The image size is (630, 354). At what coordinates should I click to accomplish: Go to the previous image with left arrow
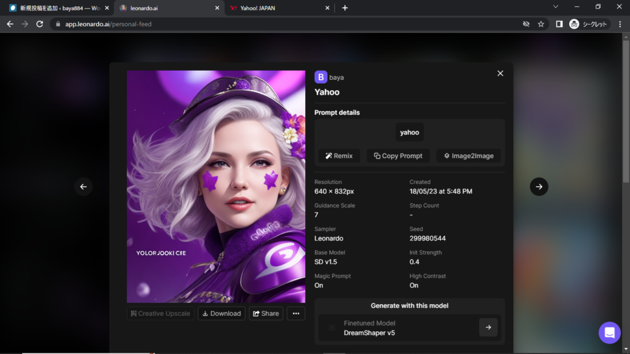(x=84, y=187)
